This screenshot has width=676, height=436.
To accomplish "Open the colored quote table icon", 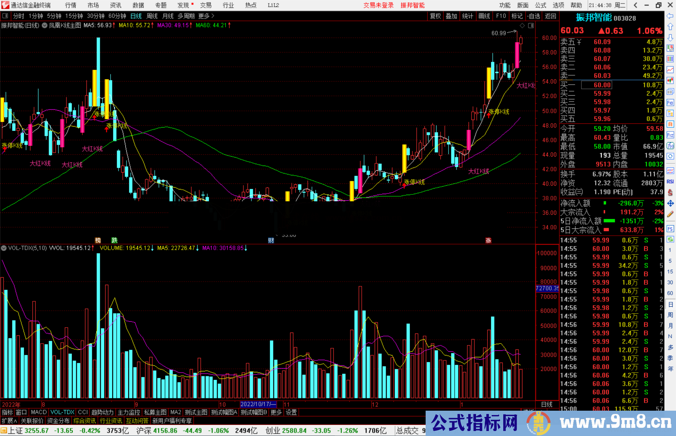I will click(670, 59).
